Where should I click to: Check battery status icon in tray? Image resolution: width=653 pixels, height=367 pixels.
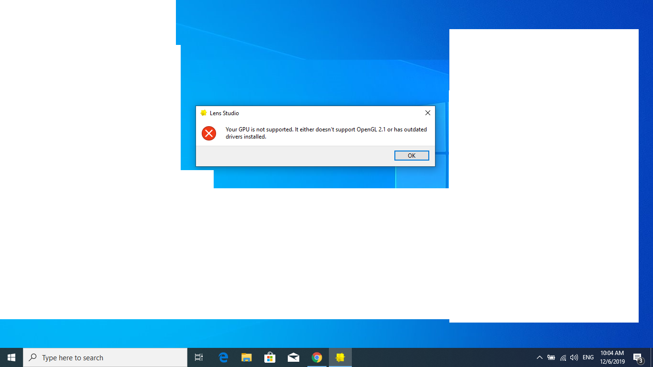(551, 357)
